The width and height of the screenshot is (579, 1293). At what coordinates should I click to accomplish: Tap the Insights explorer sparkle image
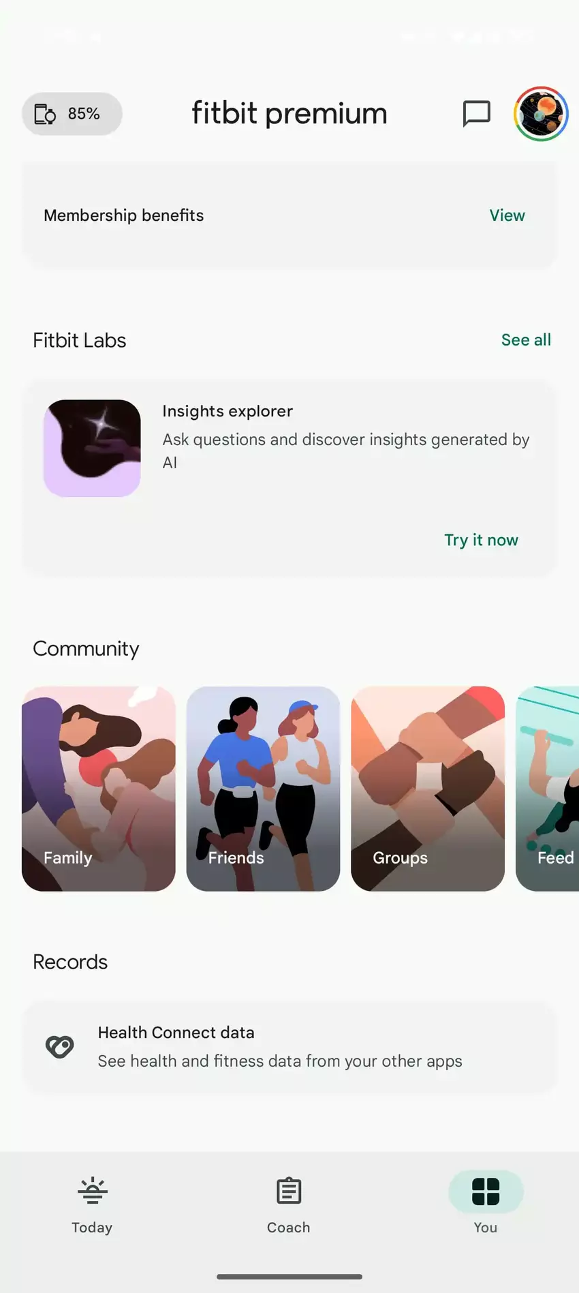click(92, 448)
